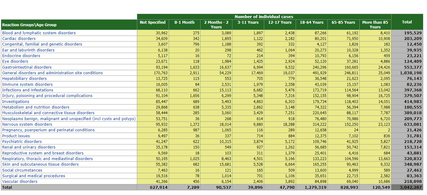Click the Blood and lymphatic system disorders link

[x=39, y=33]
